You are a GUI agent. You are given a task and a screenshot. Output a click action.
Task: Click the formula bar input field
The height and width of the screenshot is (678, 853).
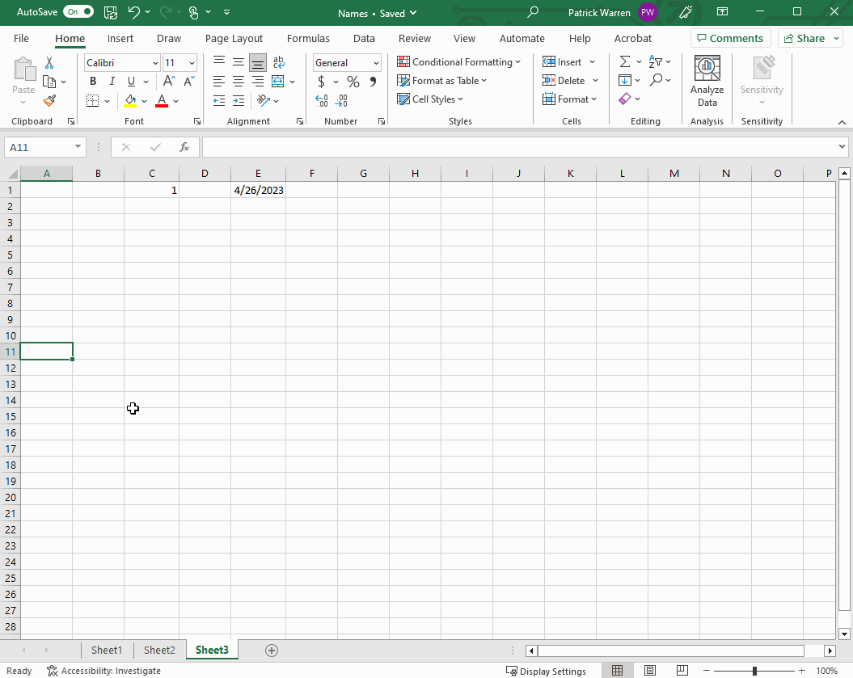click(520, 147)
